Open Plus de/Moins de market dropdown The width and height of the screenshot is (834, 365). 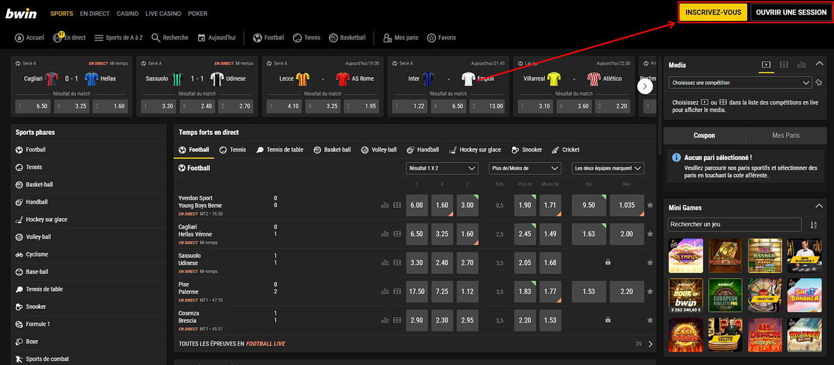point(525,168)
